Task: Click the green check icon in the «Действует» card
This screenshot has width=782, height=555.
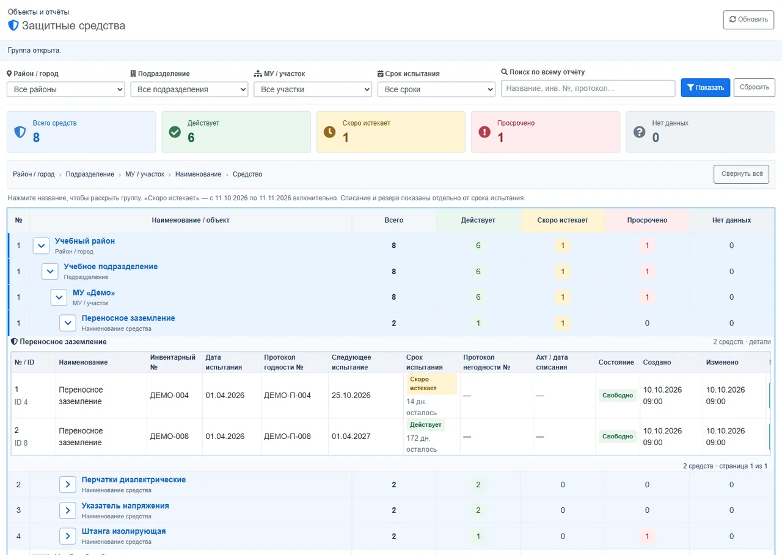Action: (x=175, y=132)
